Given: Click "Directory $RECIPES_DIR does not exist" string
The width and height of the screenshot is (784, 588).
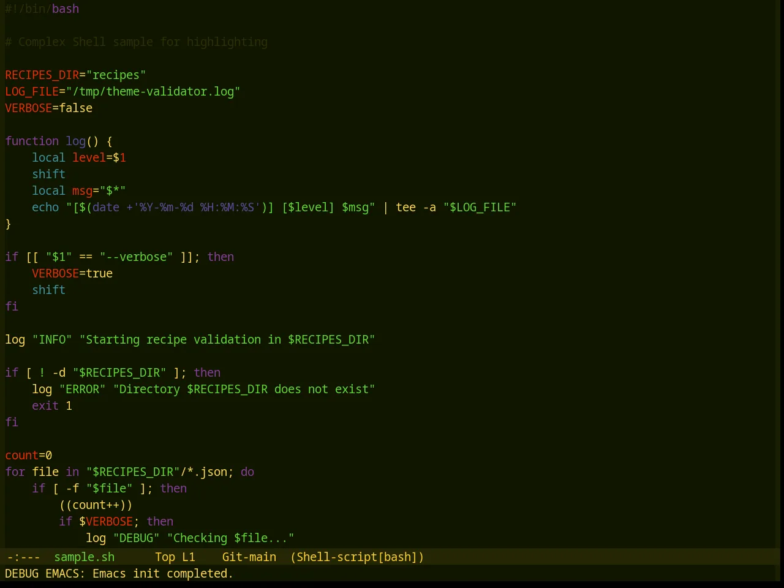Looking at the screenshot, I should click(244, 389).
